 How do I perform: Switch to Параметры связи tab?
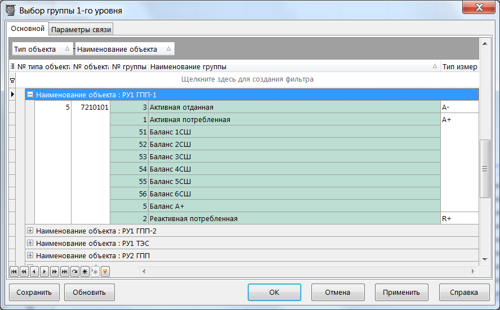click(x=82, y=29)
